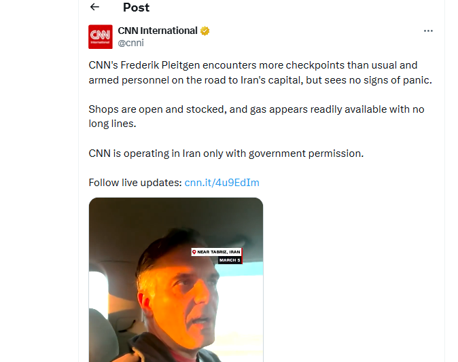The height and width of the screenshot is (362, 458).
Task: Visit the @cnni handle profile
Action: (x=131, y=43)
